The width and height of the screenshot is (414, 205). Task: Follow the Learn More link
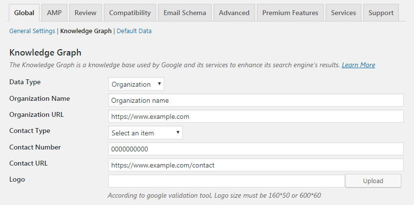click(358, 65)
